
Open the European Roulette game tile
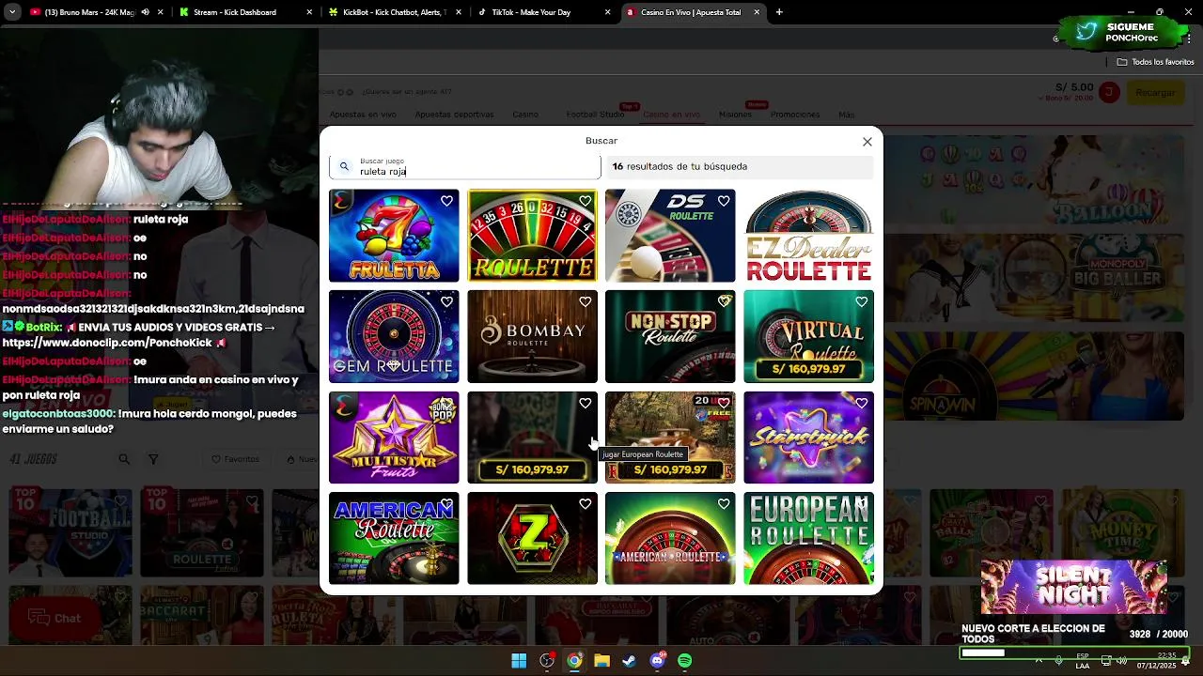tap(808, 538)
